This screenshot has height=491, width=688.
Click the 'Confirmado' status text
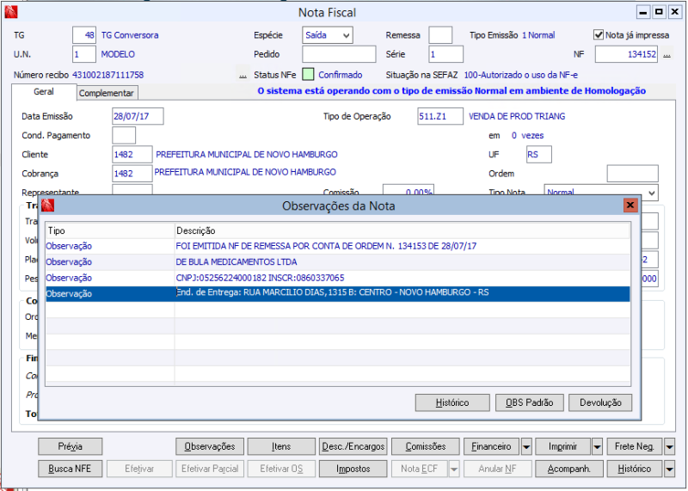click(341, 75)
